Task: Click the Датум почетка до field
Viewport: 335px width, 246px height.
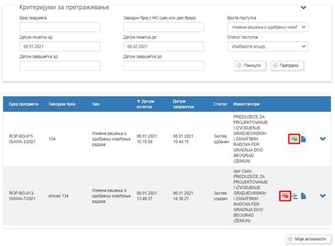Action: point(164,46)
